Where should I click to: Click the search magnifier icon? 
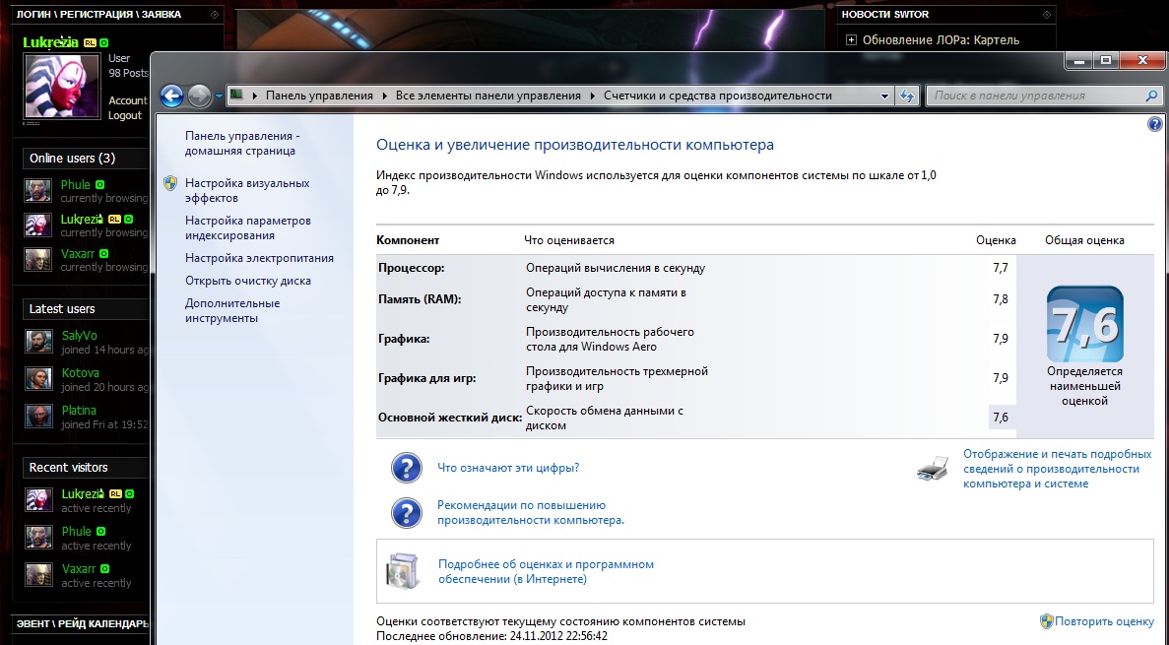[1152, 96]
